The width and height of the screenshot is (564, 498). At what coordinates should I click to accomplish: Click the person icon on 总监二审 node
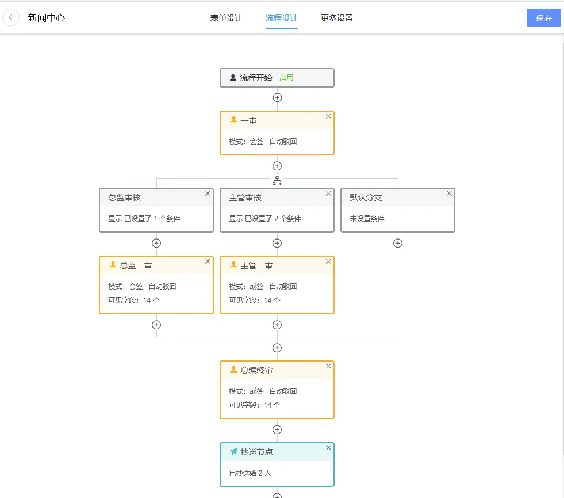click(x=112, y=265)
